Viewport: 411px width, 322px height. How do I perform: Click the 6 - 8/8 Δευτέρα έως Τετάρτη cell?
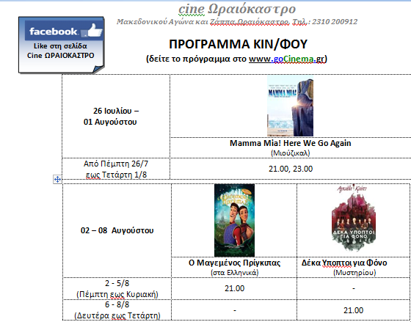point(117,310)
